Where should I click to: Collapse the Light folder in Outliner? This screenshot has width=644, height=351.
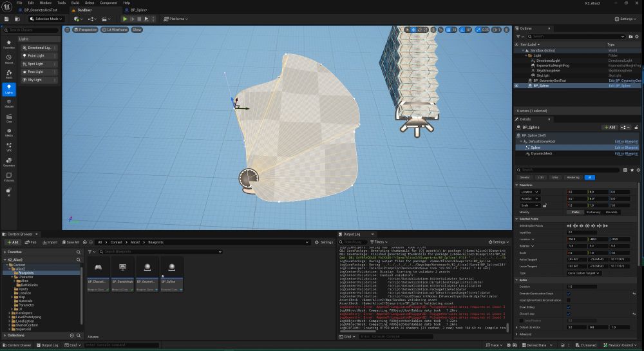tap(527, 55)
